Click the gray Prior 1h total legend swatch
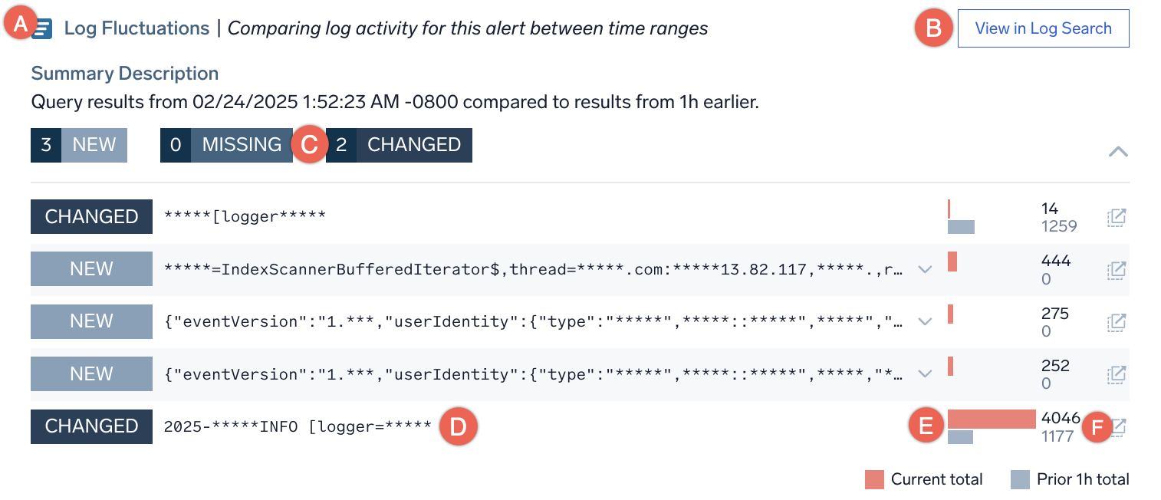 pyautogui.click(x=1022, y=479)
